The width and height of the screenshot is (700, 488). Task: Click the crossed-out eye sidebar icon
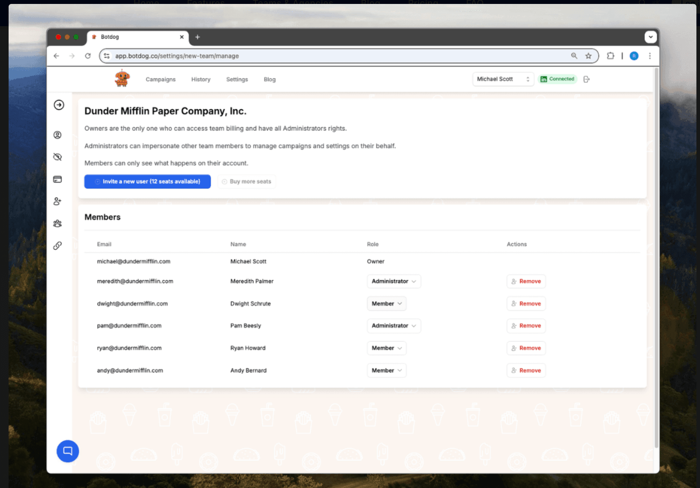[x=58, y=157]
